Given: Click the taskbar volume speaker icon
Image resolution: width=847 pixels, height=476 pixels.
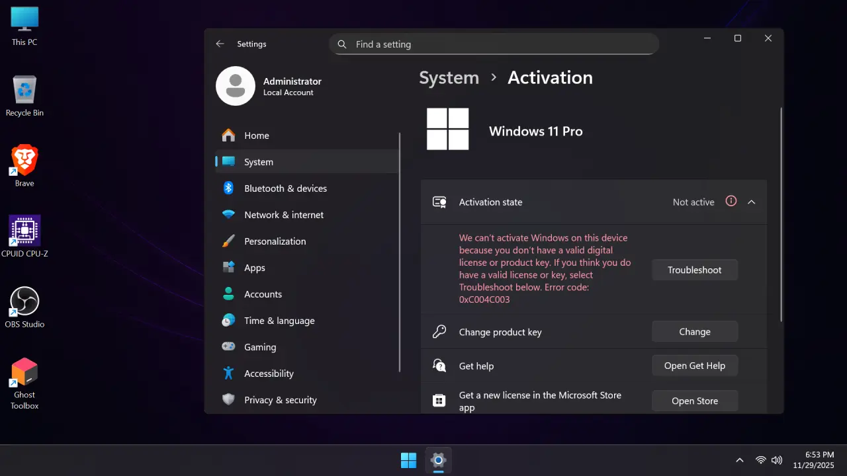Looking at the screenshot, I should (x=777, y=460).
